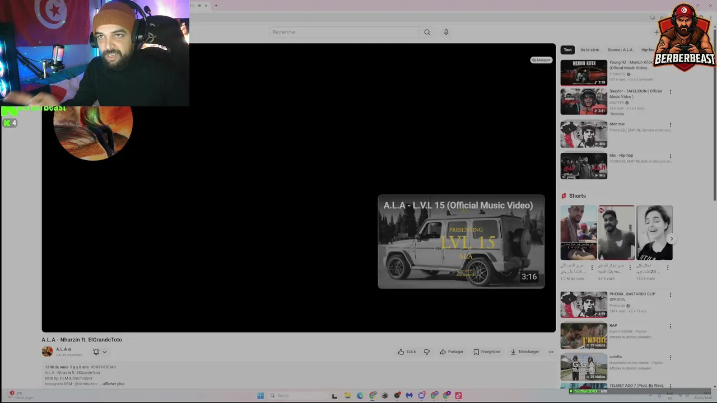Open the middle Shorts video thumbnail
Screen dimensions: 717x403
[x=617, y=233]
